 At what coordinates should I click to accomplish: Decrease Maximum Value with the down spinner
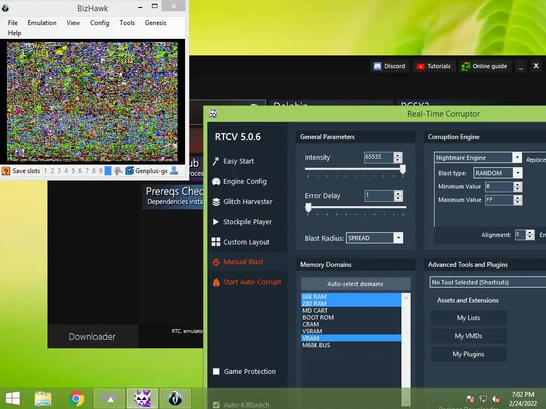point(518,202)
